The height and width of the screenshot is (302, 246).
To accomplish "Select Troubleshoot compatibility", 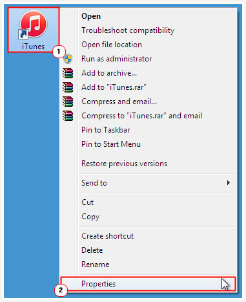I will pos(149,30).
